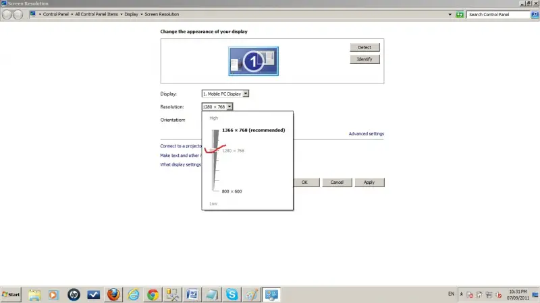
Task: Expand the arrow after Display breadcrumb
Action: pos(141,14)
